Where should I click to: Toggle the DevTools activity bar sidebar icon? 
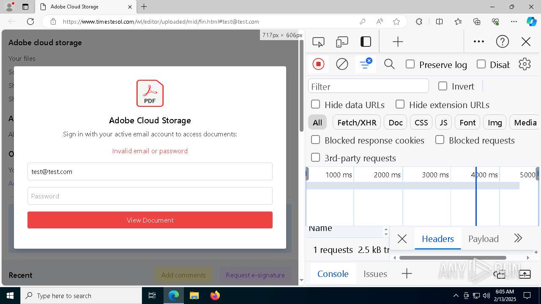pyautogui.click(x=366, y=41)
